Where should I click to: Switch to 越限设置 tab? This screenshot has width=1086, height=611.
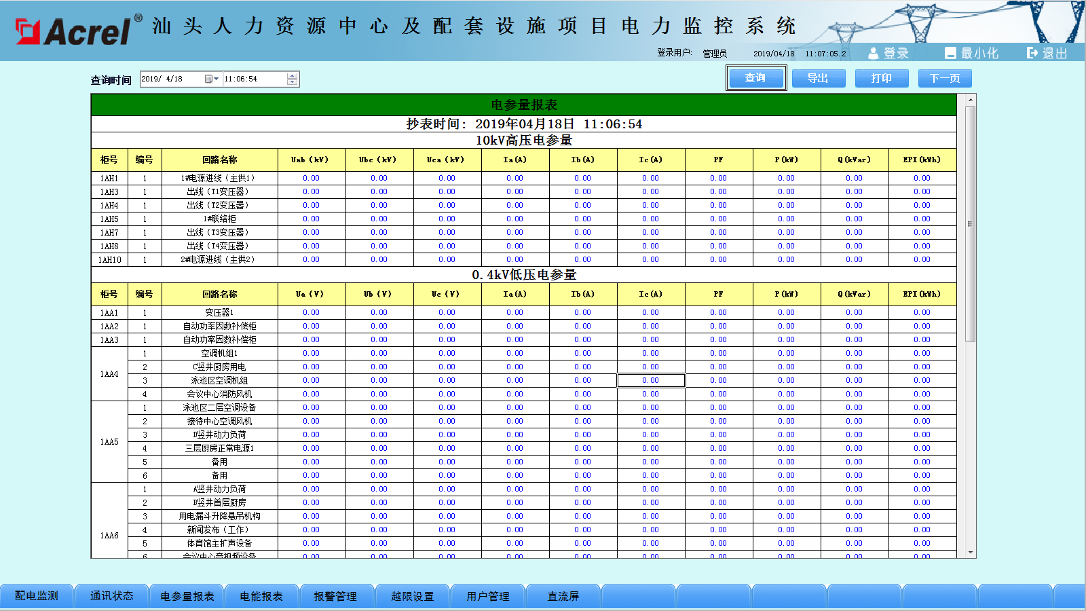pos(412,596)
